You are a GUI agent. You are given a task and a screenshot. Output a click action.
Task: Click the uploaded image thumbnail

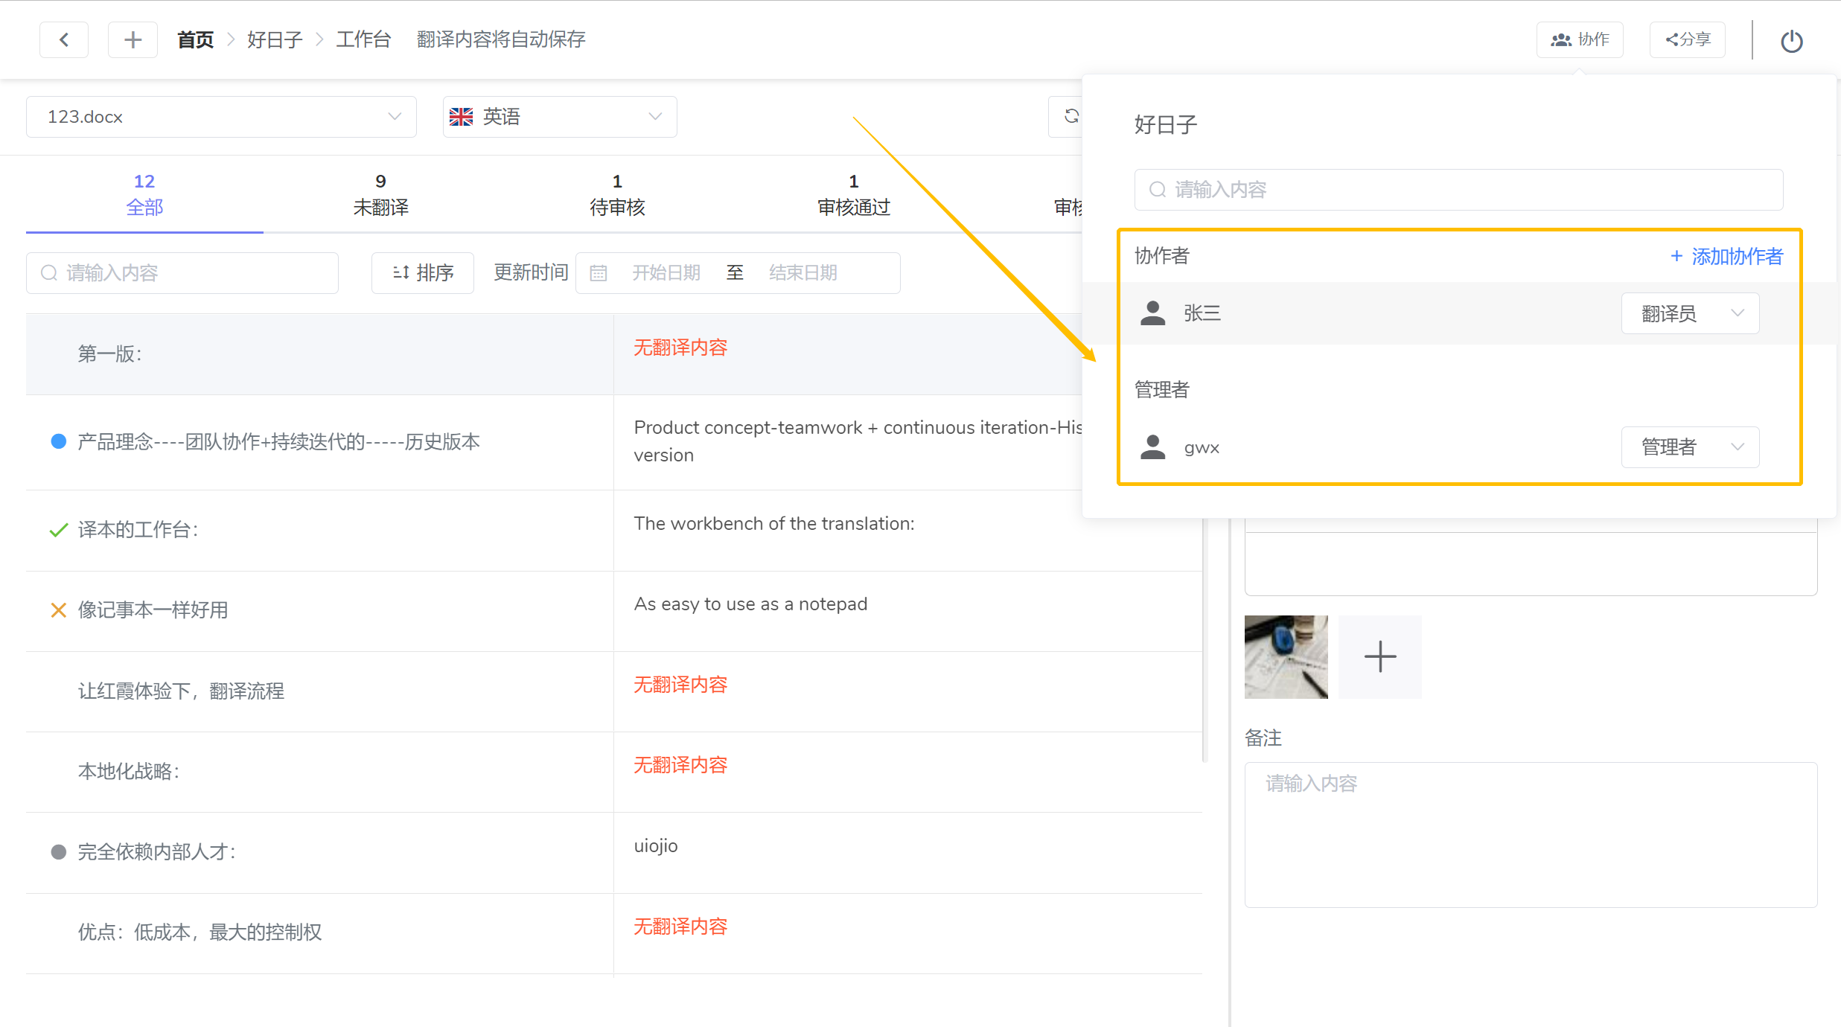(x=1286, y=656)
